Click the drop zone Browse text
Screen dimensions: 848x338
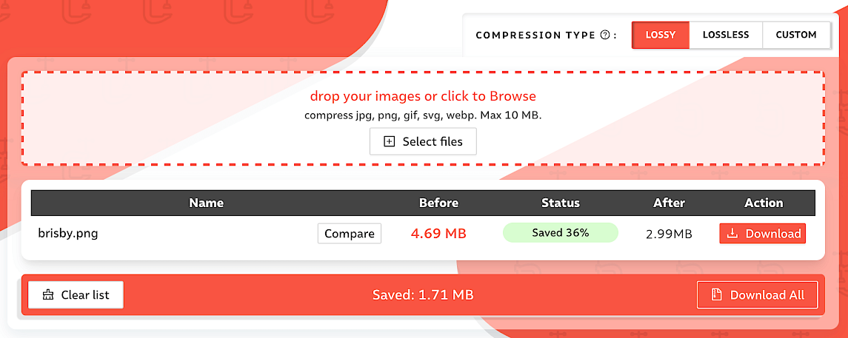[x=423, y=96]
